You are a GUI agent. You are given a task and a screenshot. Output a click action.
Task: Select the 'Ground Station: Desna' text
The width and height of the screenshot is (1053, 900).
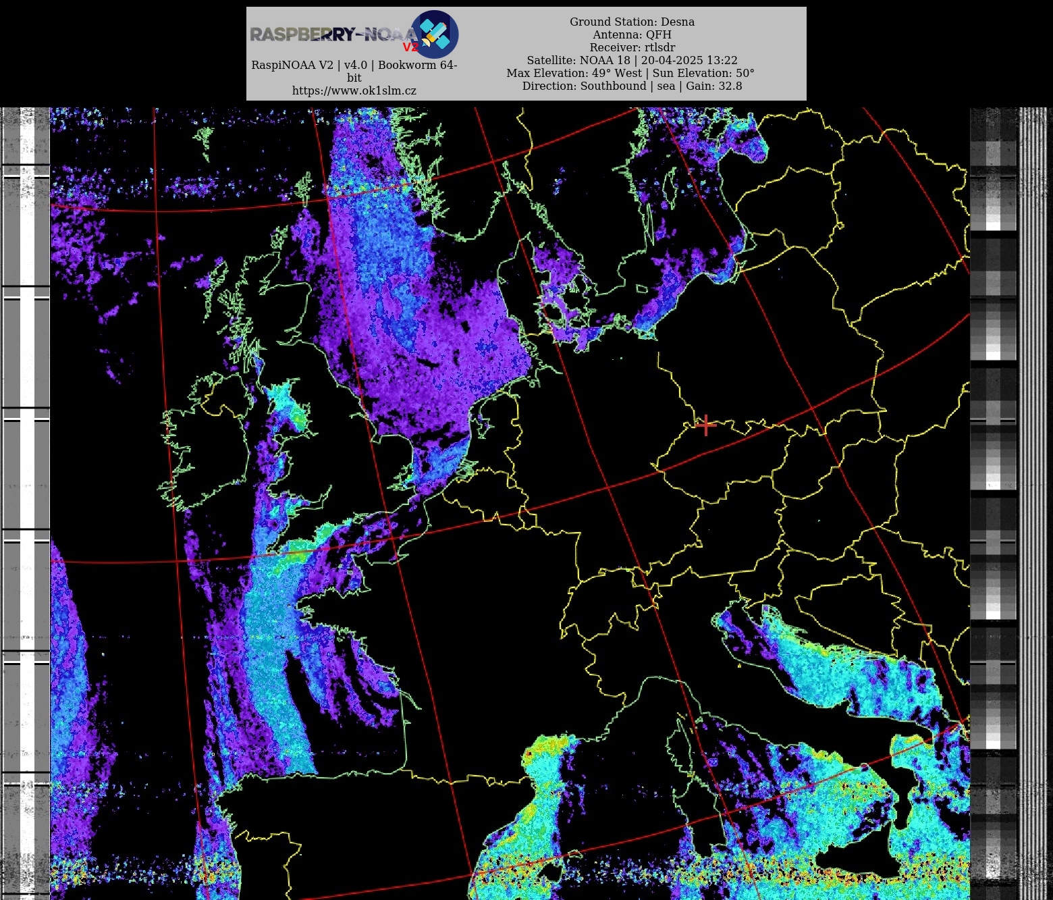pyautogui.click(x=632, y=22)
